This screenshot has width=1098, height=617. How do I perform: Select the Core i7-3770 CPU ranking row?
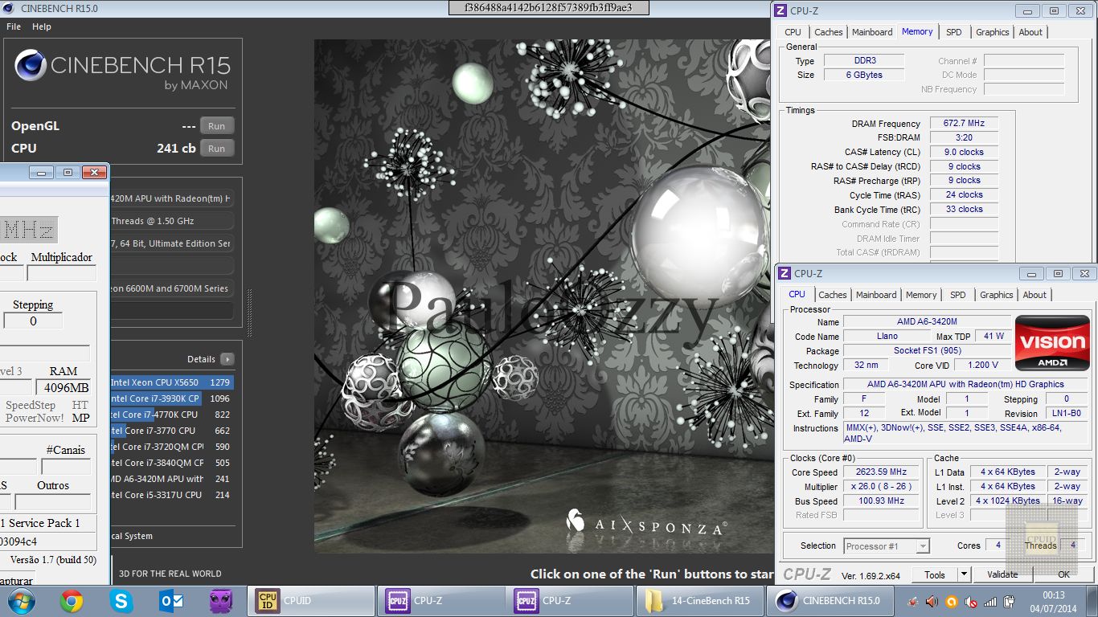pos(172,431)
